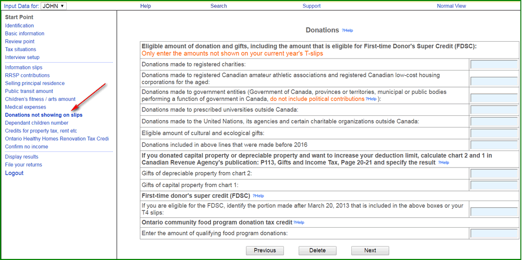Open Medical expenses page
The width and height of the screenshot is (522, 260).
(x=26, y=107)
